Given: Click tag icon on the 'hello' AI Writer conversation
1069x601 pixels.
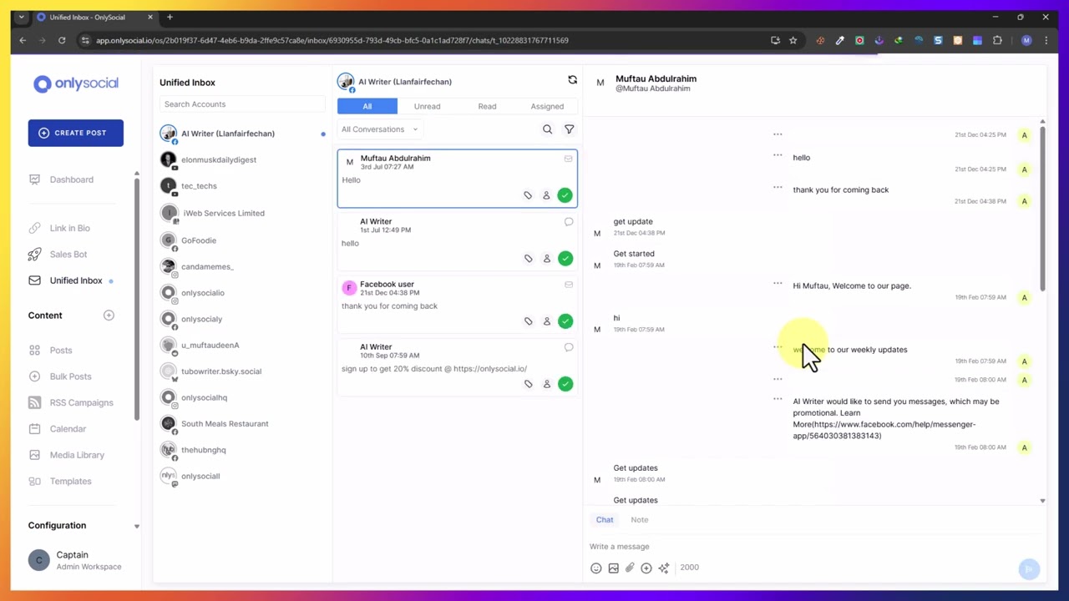Looking at the screenshot, I should click(x=528, y=259).
